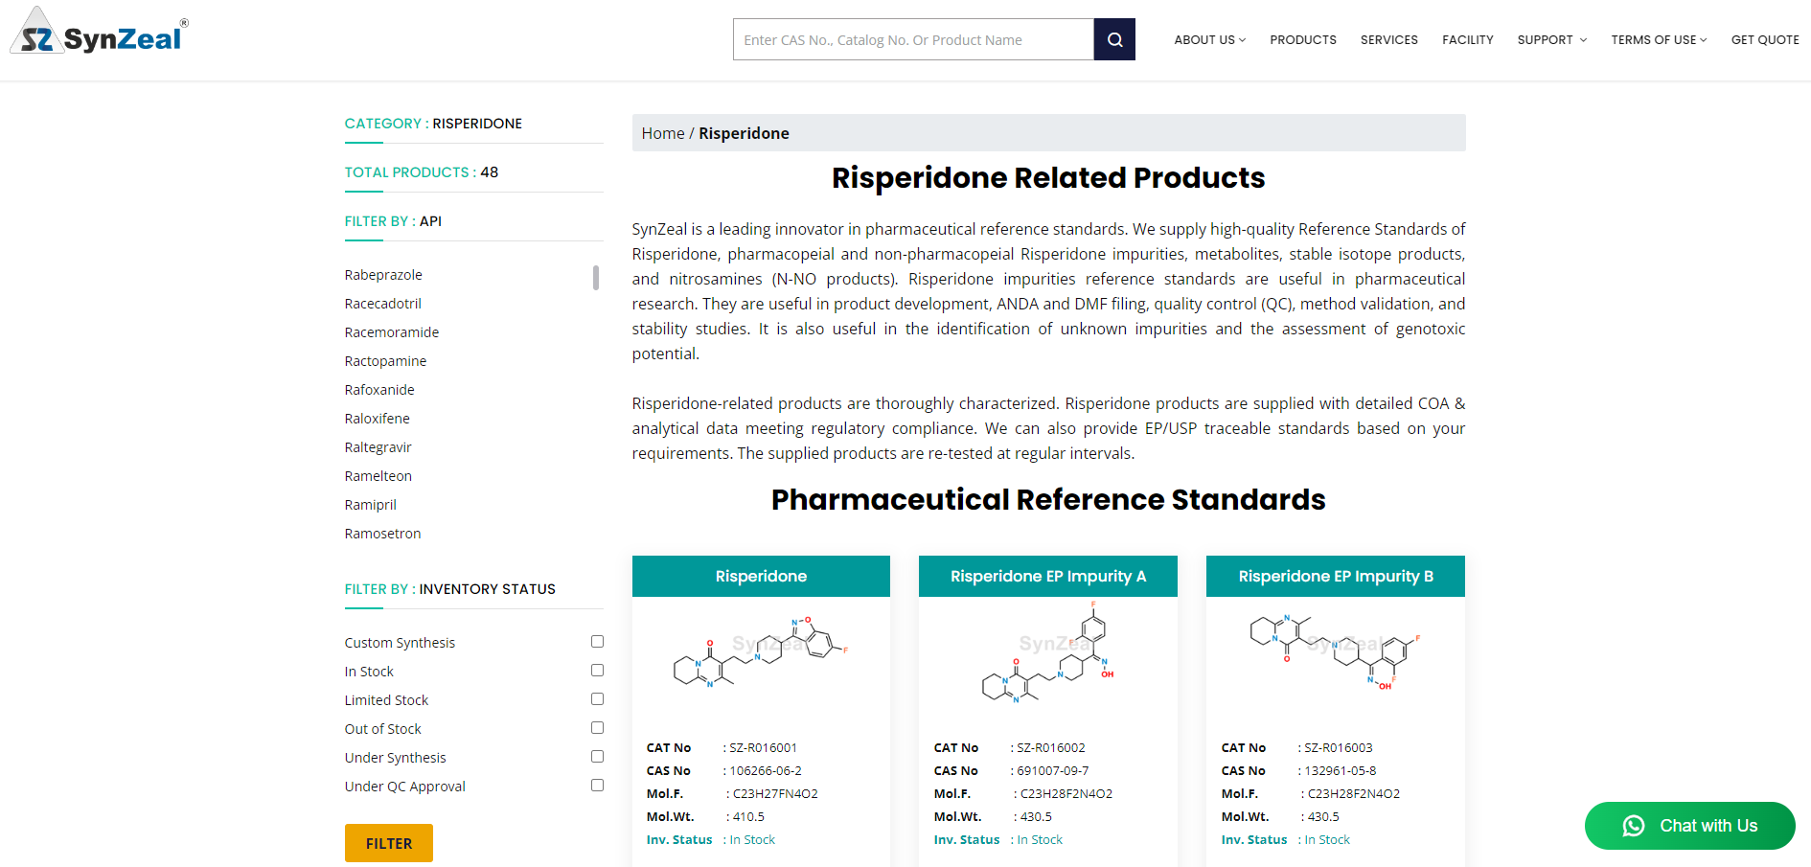
Task: Select Ramelteon in API list
Action: coord(378,476)
